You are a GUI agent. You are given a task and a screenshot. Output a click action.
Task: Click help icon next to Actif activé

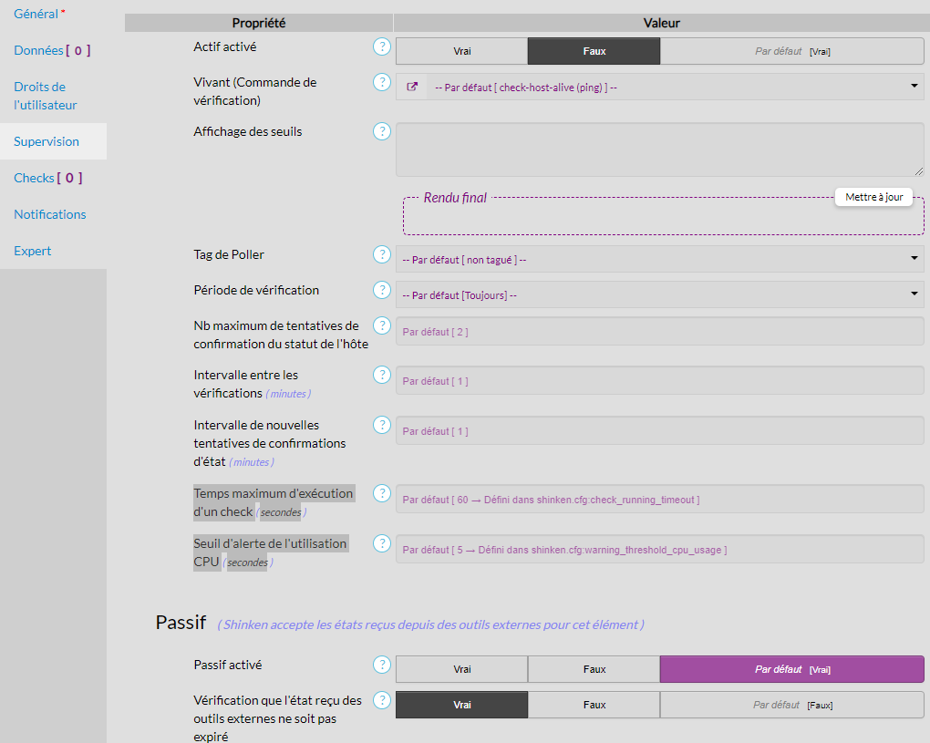pos(382,46)
